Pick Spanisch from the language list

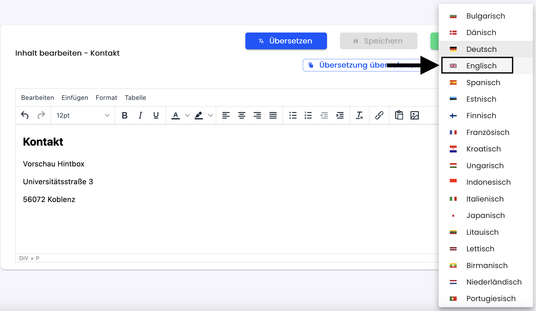coord(486,83)
